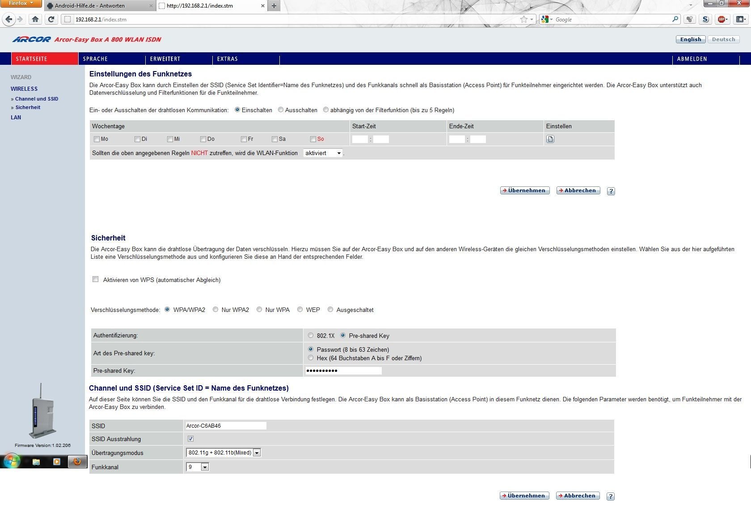The height and width of the screenshot is (522, 751).
Task: Click the blue S extension toolbar icon
Action: tap(705, 19)
